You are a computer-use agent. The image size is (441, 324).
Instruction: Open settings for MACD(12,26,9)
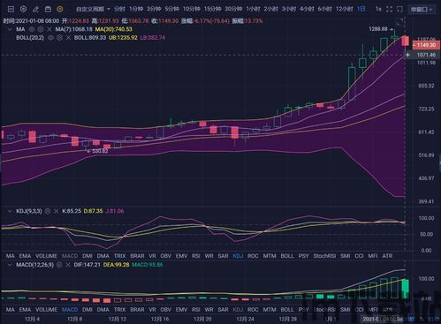[59, 265]
